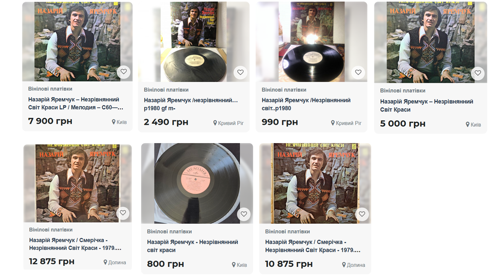Favorite the 7 900 грн listing heart

(123, 72)
